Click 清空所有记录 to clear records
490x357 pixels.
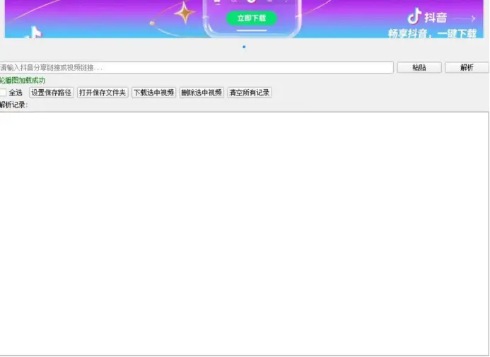coord(250,93)
